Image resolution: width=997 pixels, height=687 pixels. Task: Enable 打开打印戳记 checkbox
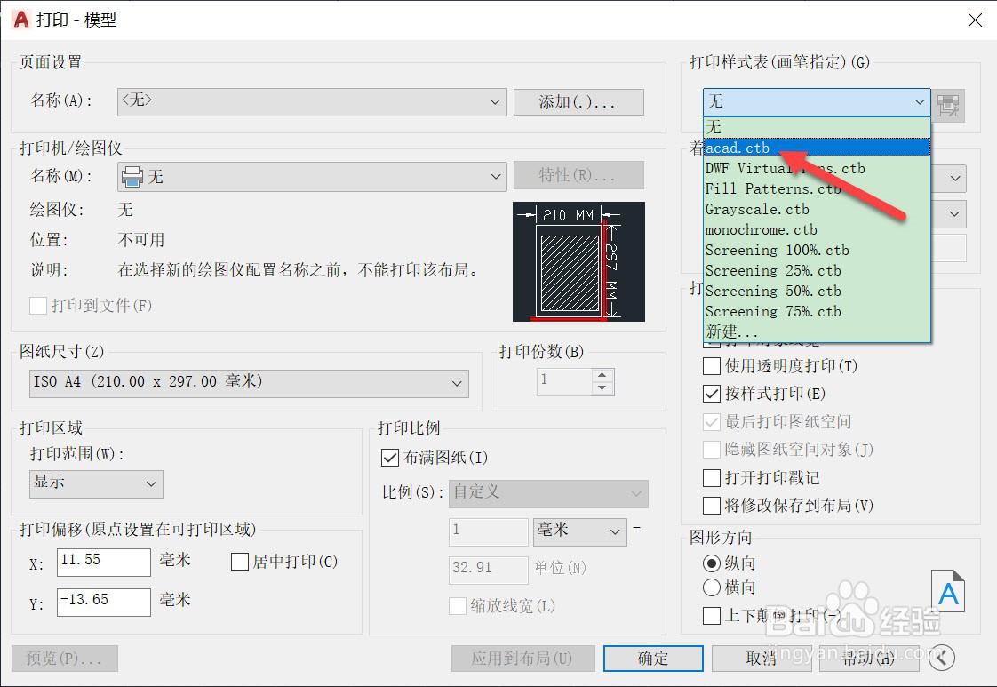[x=712, y=478]
